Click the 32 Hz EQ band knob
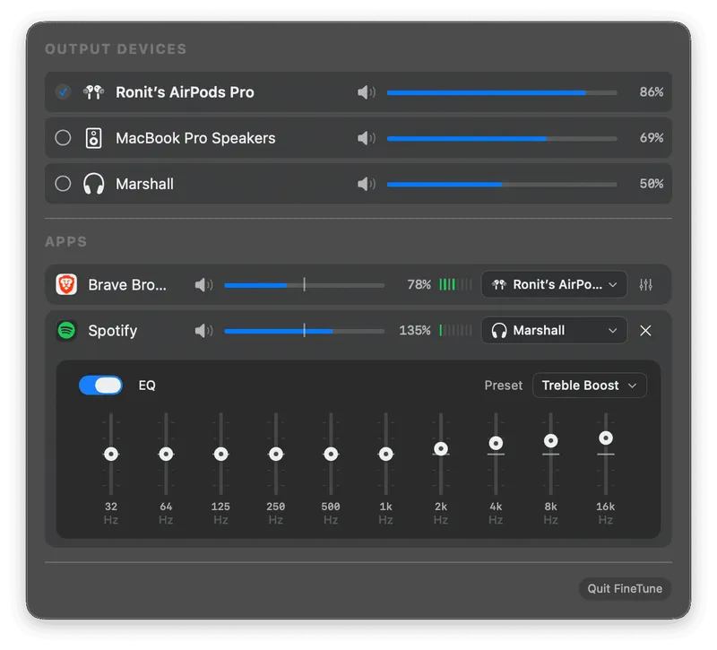The height and width of the screenshot is (650, 717). pos(111,454)
